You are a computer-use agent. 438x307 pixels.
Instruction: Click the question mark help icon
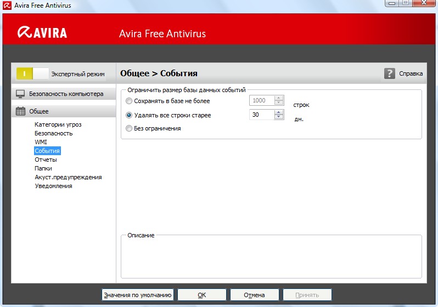tap(389, 73)
